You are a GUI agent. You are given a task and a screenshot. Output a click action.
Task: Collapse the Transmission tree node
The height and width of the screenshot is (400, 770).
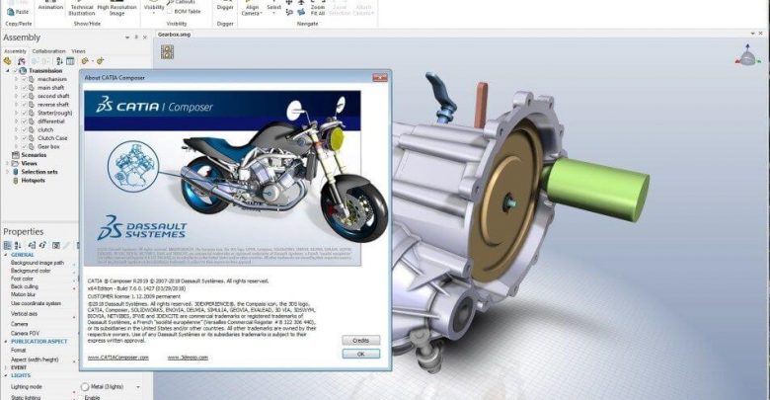click(x=7, y=71)
